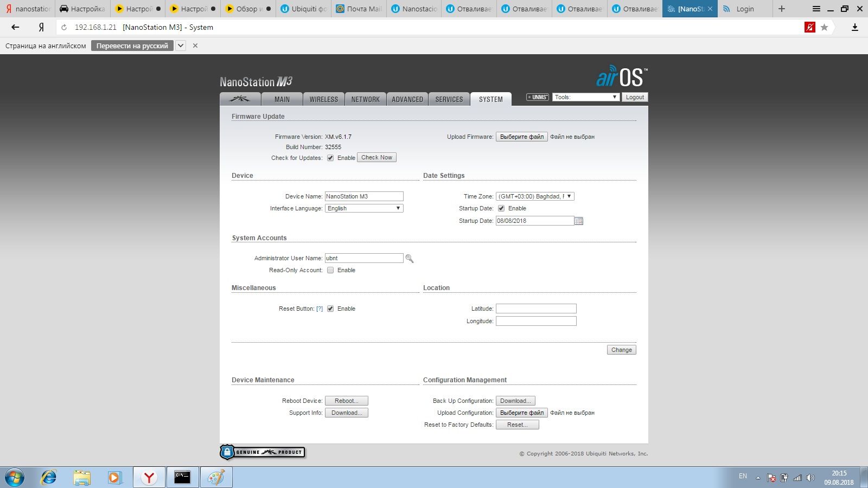Expand the Time Zone dropdown

click(x=535, y=196)
